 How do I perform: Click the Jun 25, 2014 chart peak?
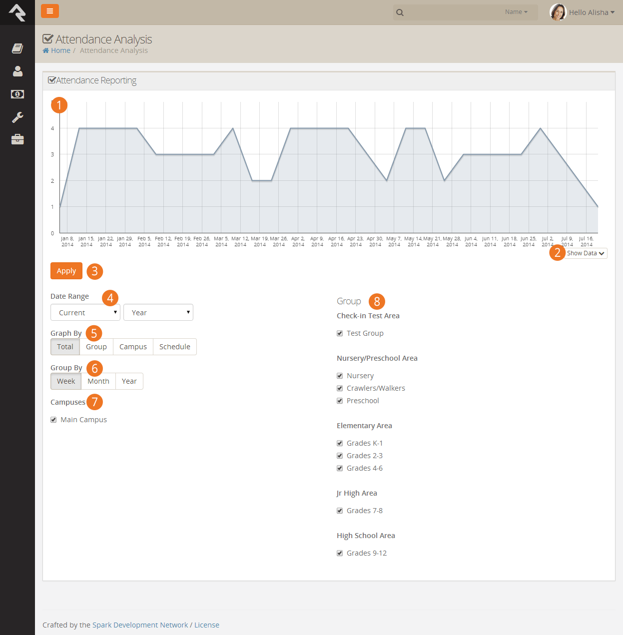(540, 128)
